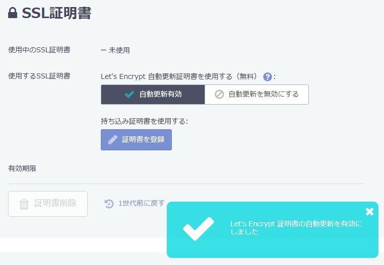Click the 1世代前に戻す link text
The height and width of the screenshot is (265, 384).
[142, 204]
